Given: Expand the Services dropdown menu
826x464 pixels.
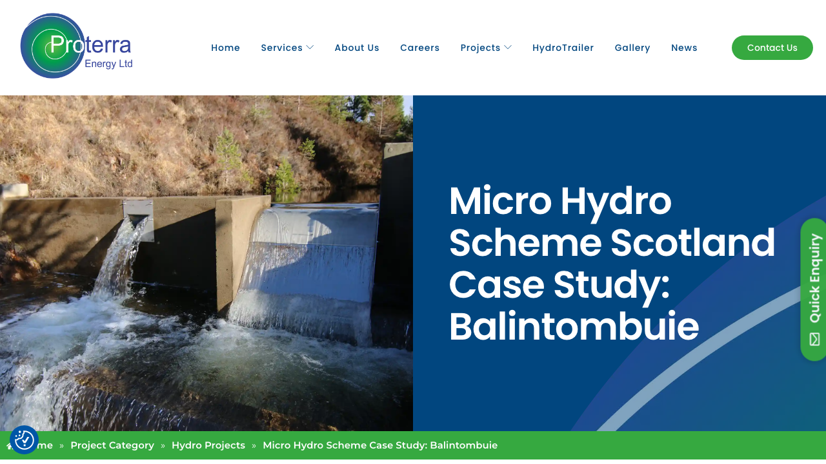Looking at the screenshot, I should coord(282,46).
